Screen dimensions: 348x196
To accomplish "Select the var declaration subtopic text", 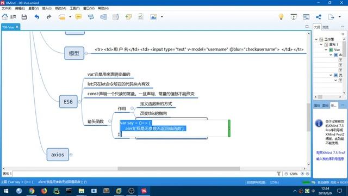I will [109, 75].
